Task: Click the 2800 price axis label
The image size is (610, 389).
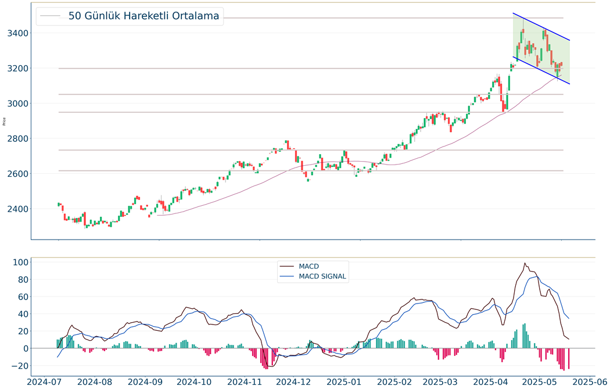Action: [x=18, y=138]
